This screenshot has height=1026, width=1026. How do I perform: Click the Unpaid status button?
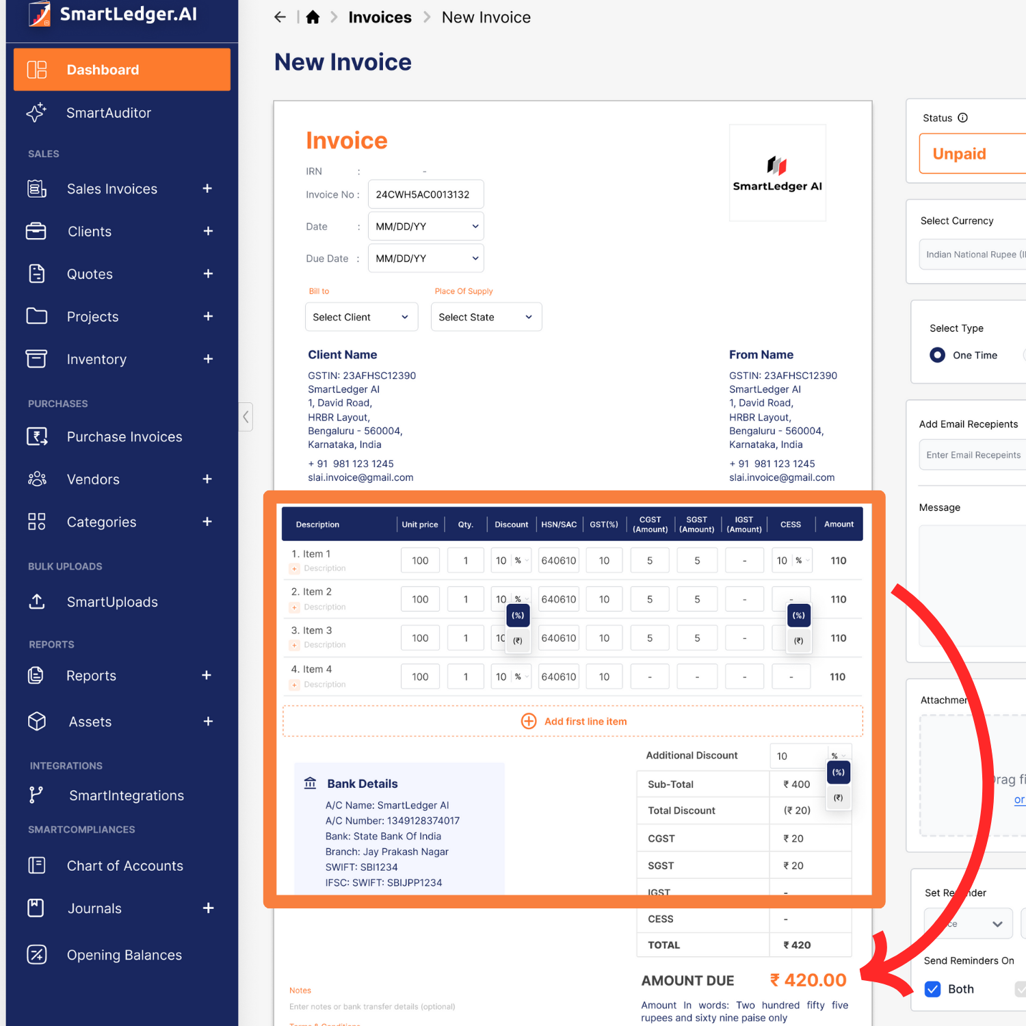[971, 154]
